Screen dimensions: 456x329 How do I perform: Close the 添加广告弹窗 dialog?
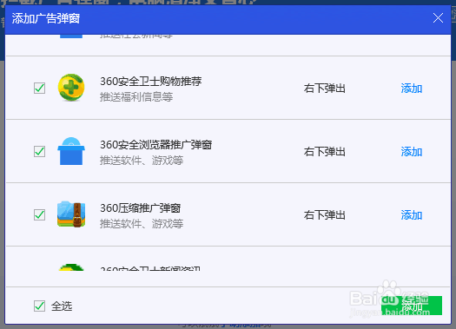pyautogui.click(x=438, y=18)
